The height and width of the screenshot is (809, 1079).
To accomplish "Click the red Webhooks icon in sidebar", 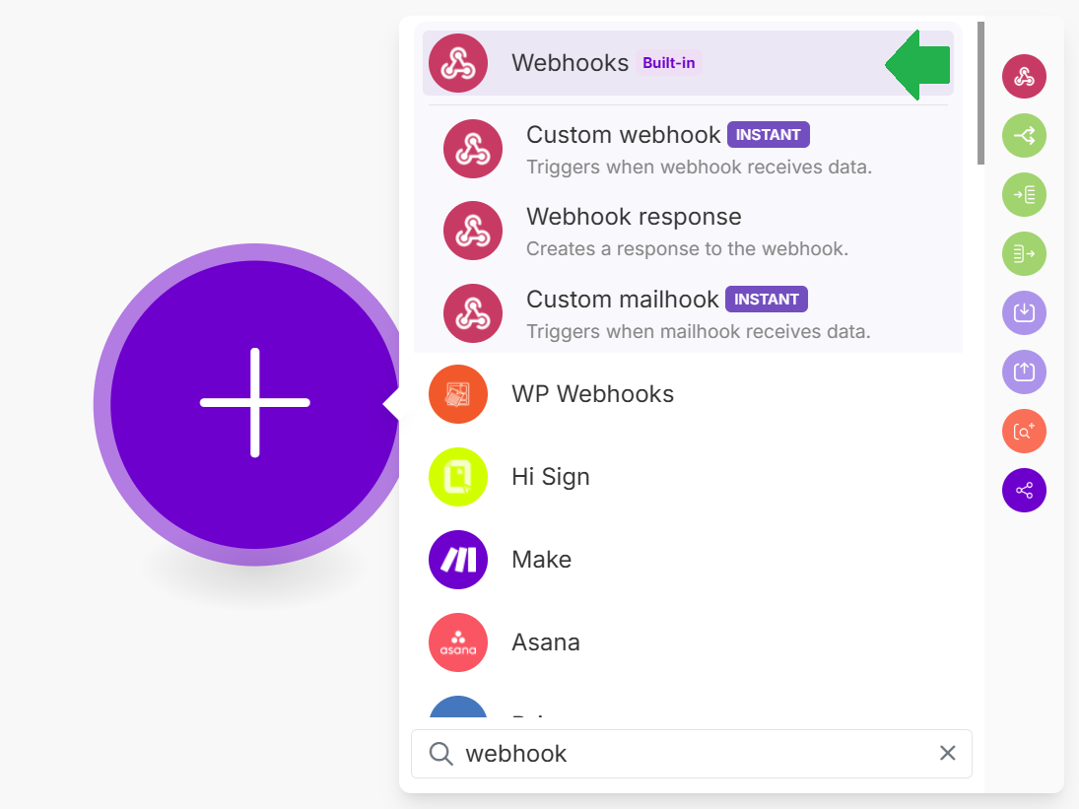I will 1024,76.
